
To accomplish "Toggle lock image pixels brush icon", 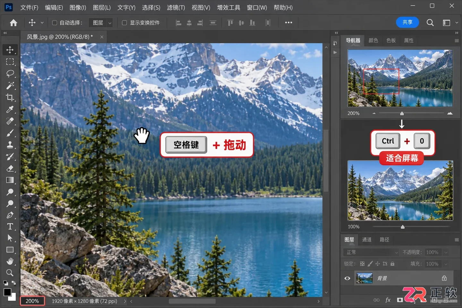I will 370,264.
